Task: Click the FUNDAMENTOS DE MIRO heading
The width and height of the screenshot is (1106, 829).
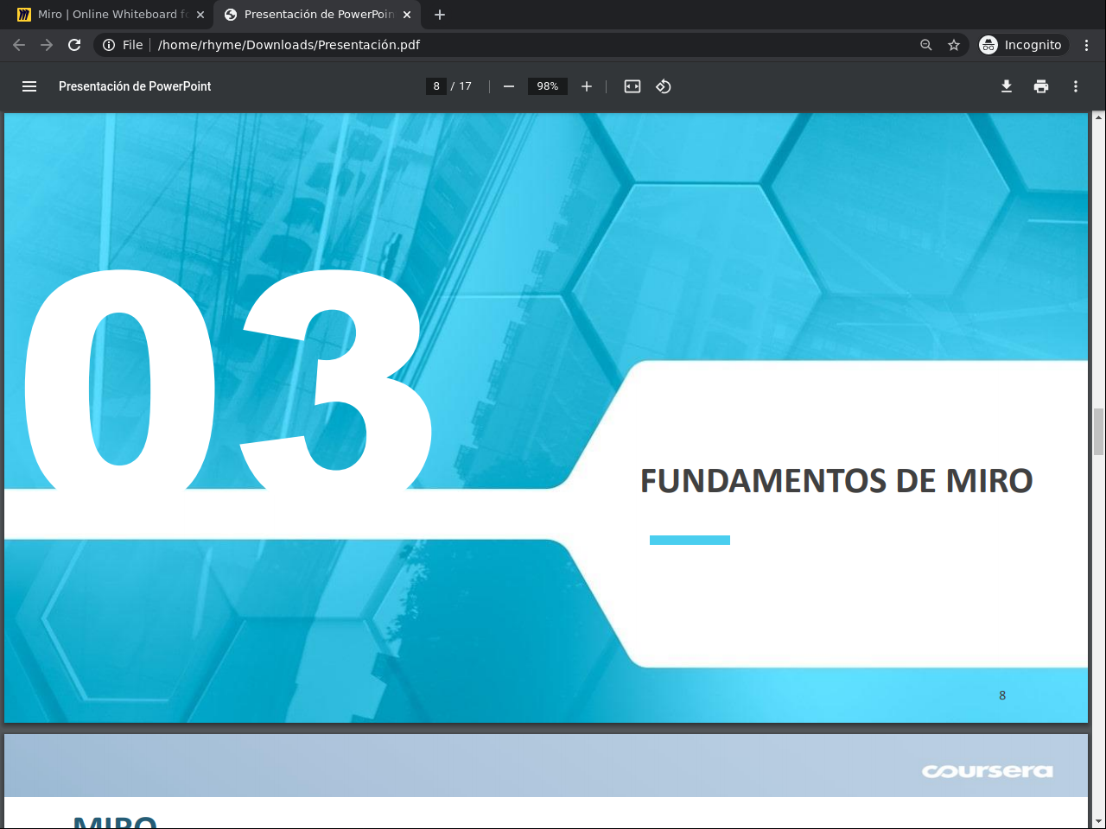Action: click(836, 481)
